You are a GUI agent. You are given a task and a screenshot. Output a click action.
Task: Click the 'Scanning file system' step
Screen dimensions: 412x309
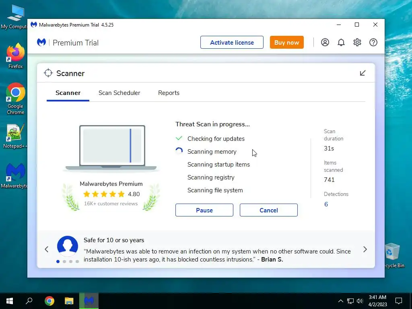coord(215,190)
